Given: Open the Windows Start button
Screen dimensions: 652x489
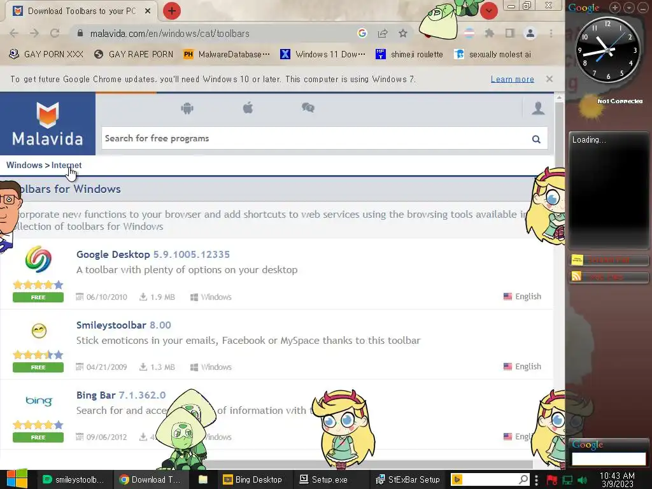Looking at the screenshot, I should tap(17, 479).
